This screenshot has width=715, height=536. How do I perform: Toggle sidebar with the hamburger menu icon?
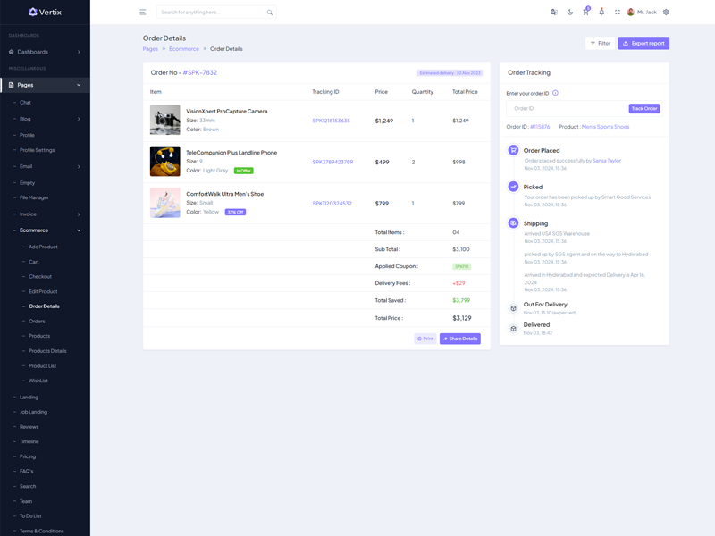pyautogui.click(x=142, y=13)
